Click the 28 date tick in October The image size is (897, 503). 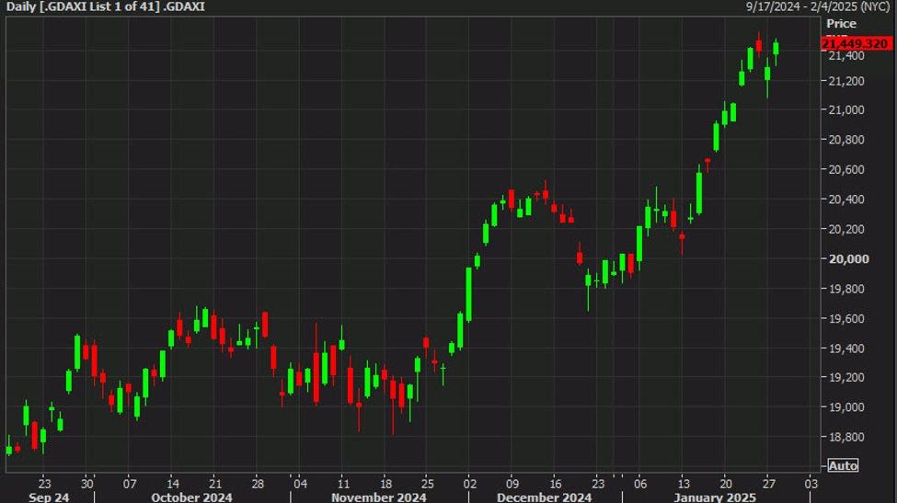(258, 484)
